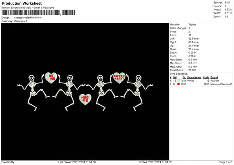Click the Machine value Tajima

point(193,25)
